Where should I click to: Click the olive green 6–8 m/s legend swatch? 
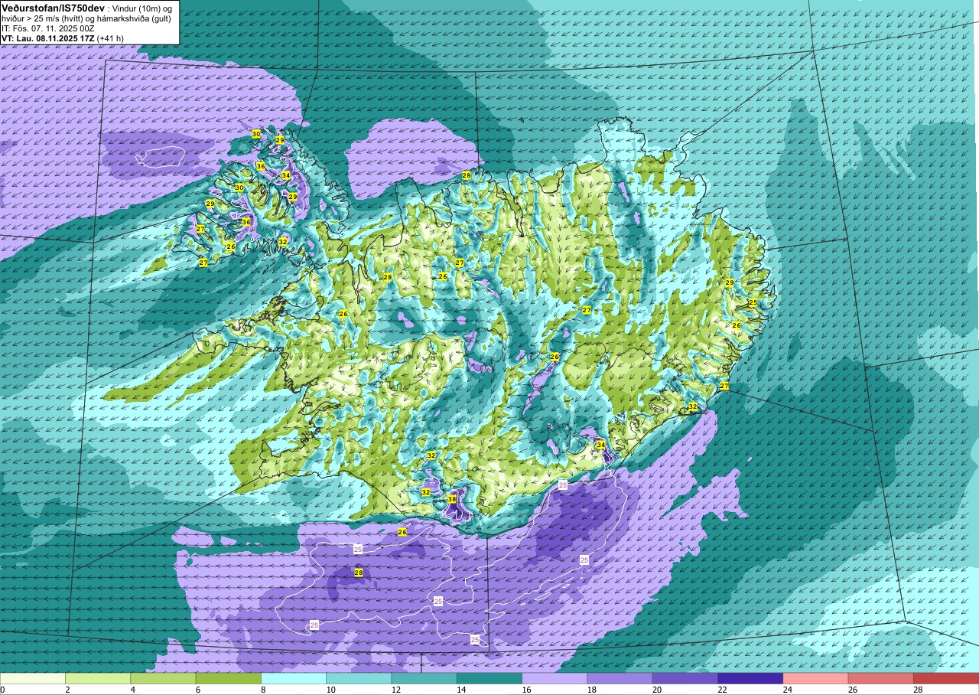coord(228,678)
